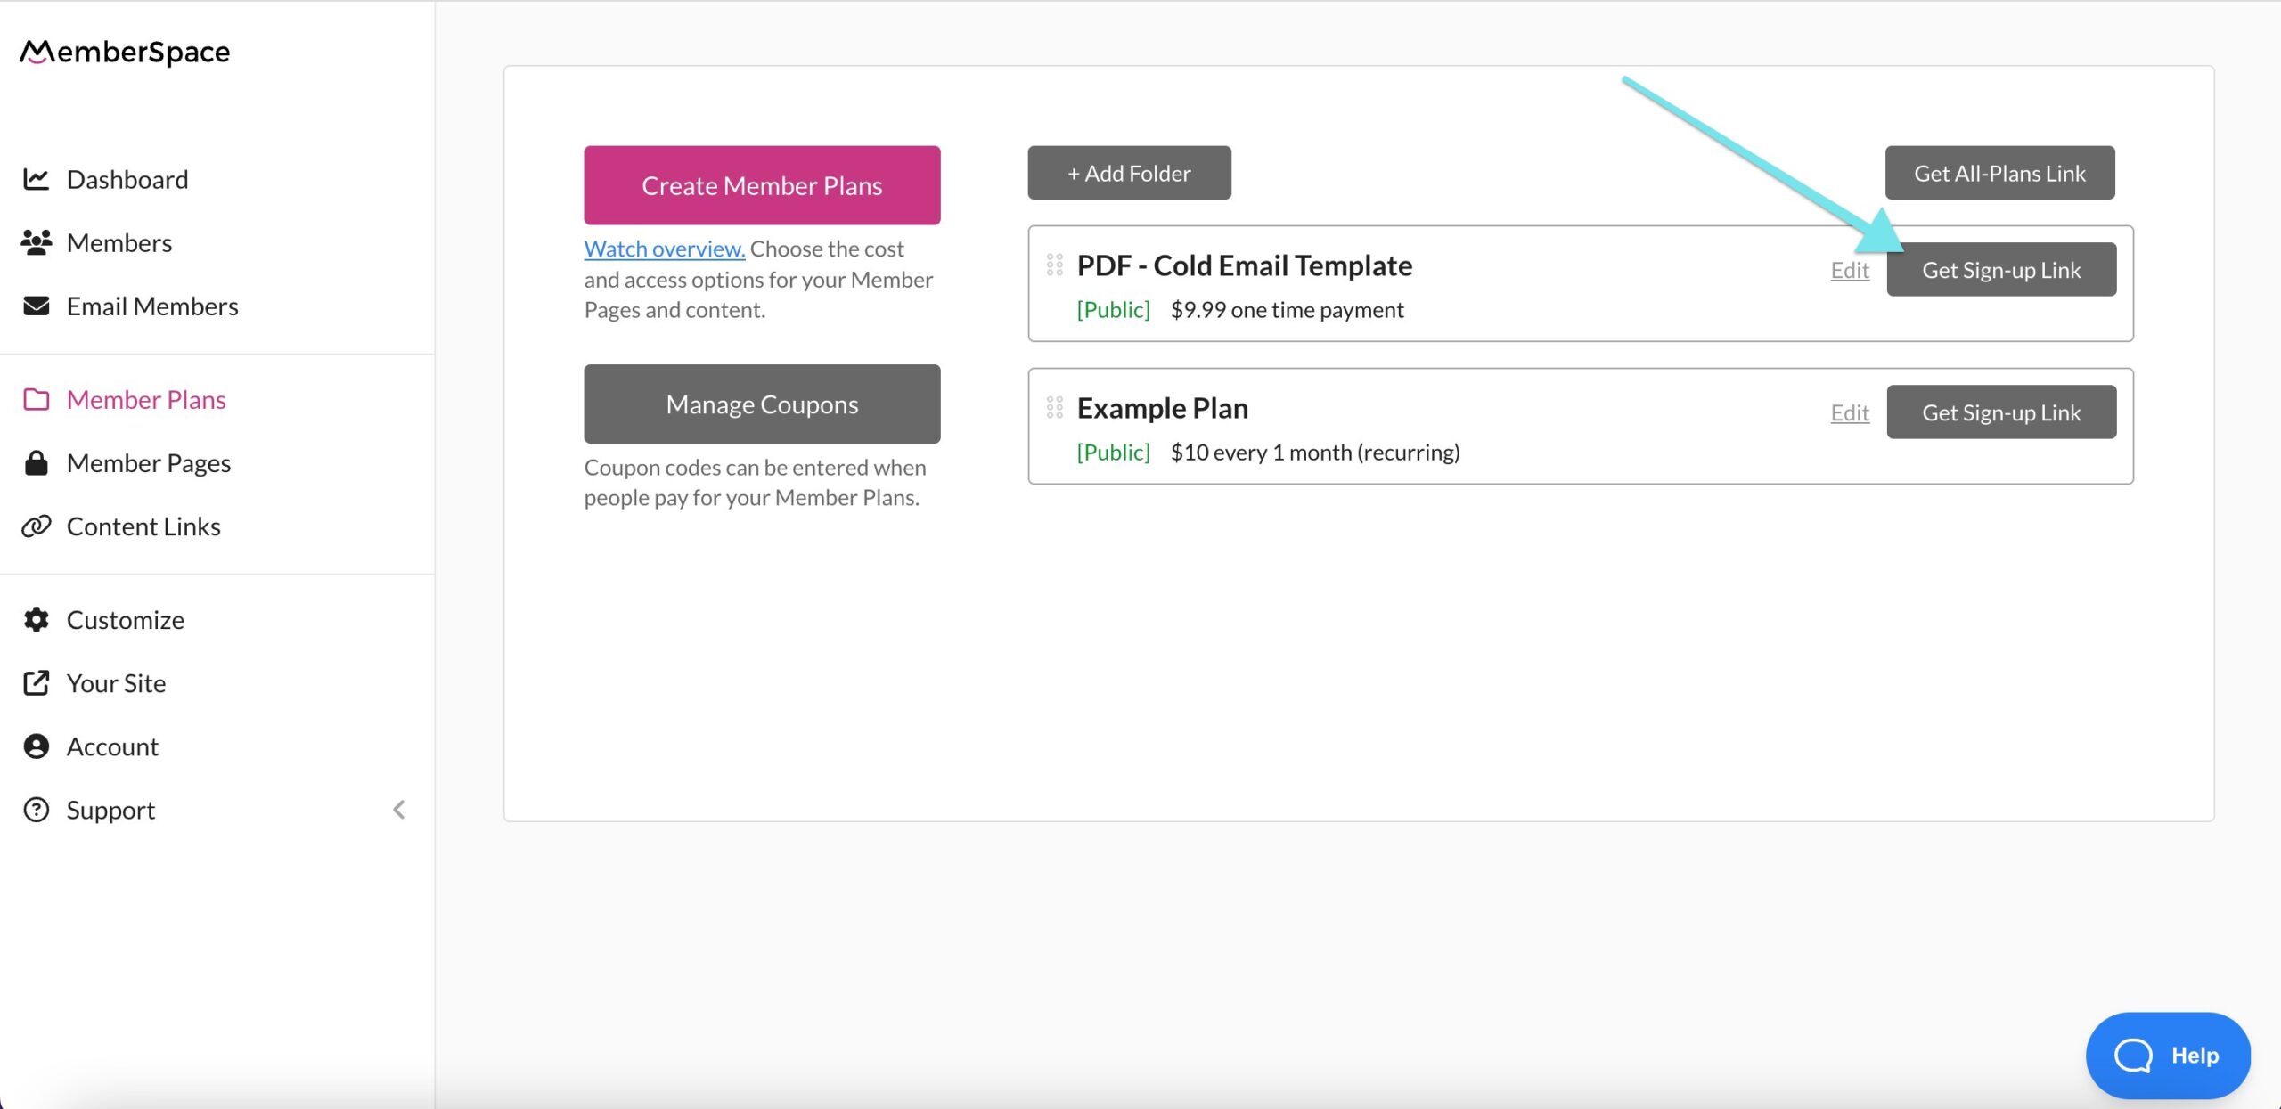The image size is (2281, 1109).
Task: Get Sign-up Link for Example Plan
Action: (2001, 412)
